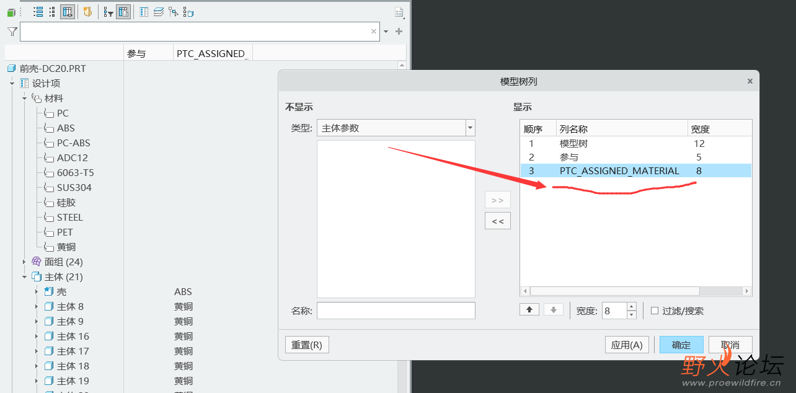Viewport: 796px width, 393px height.
Task: Collapse the 主体 (21) node
Action: click(x=24, y=277)
